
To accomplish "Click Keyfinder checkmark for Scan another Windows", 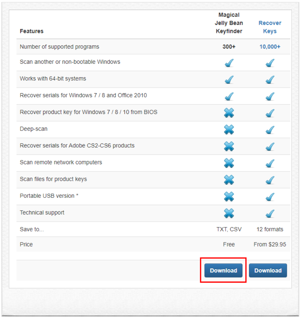I will tap(229, 63).
